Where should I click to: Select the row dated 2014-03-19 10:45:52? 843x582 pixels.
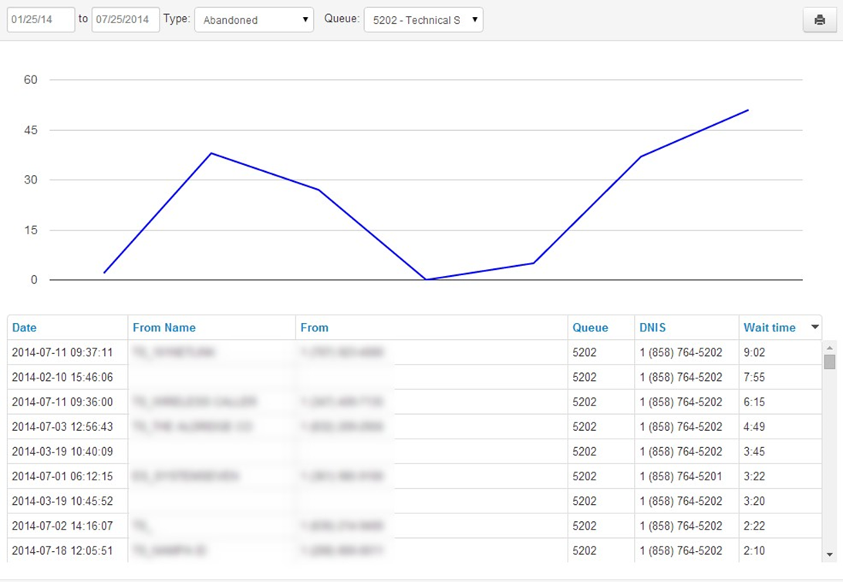click(x=414, y=501)
